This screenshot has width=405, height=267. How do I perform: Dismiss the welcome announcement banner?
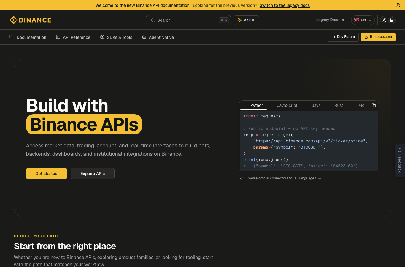pyautogui.click(x=398, y=5)
